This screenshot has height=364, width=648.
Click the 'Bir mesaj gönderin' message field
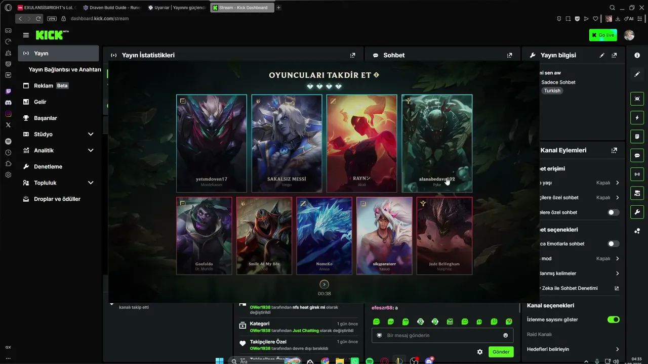(442, 335)
